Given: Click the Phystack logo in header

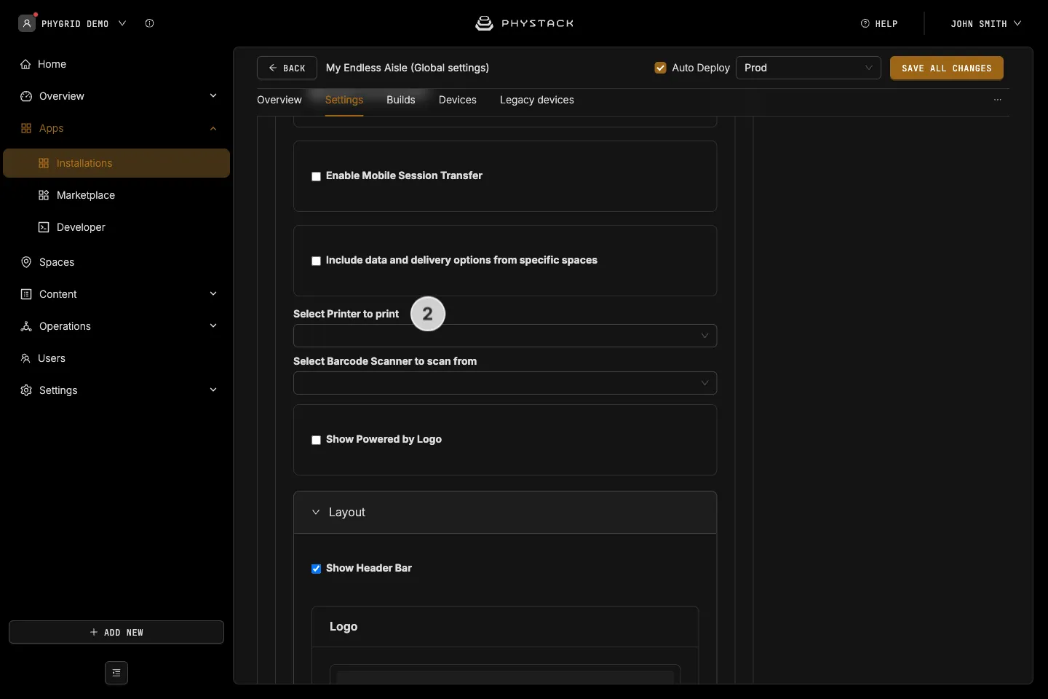Looking at the screenshot, I should [x=524, y=23].
